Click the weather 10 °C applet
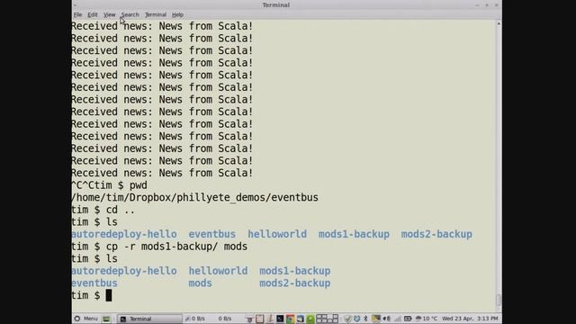The height and width of the screenshot is (324, 576). (426, 319)
